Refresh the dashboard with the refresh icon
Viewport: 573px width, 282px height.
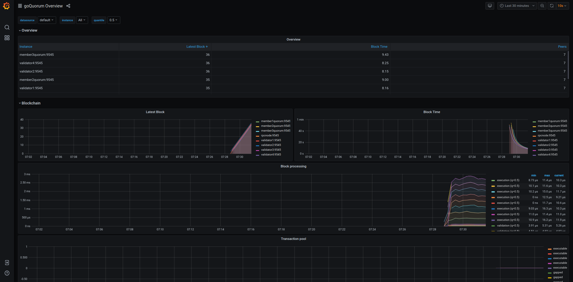pos(552,6)
